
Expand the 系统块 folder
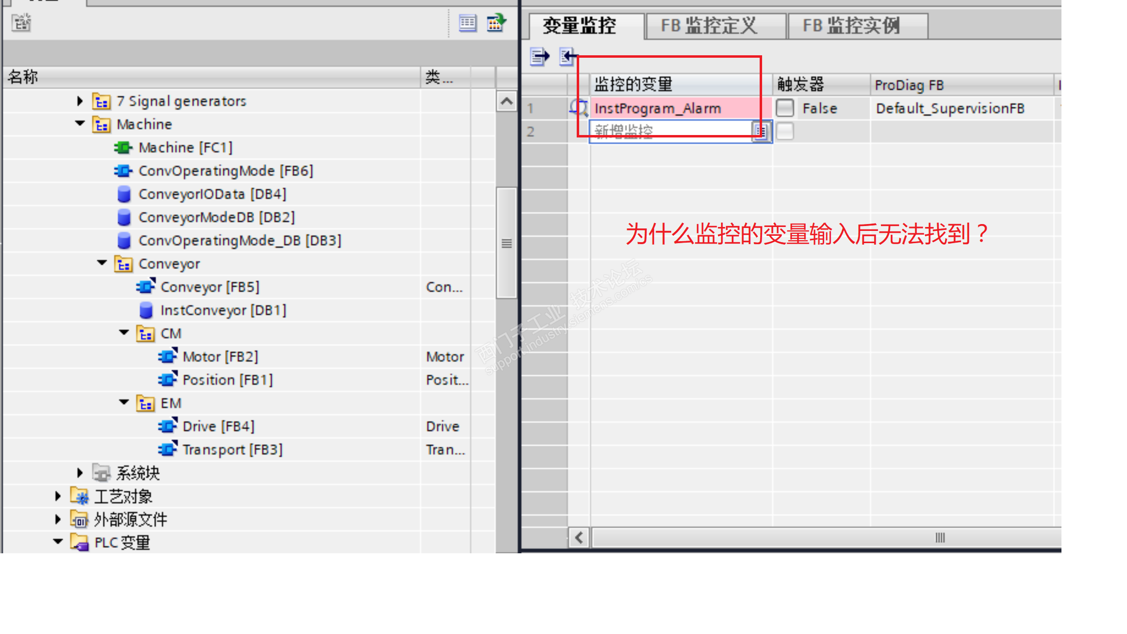(80, 473)
